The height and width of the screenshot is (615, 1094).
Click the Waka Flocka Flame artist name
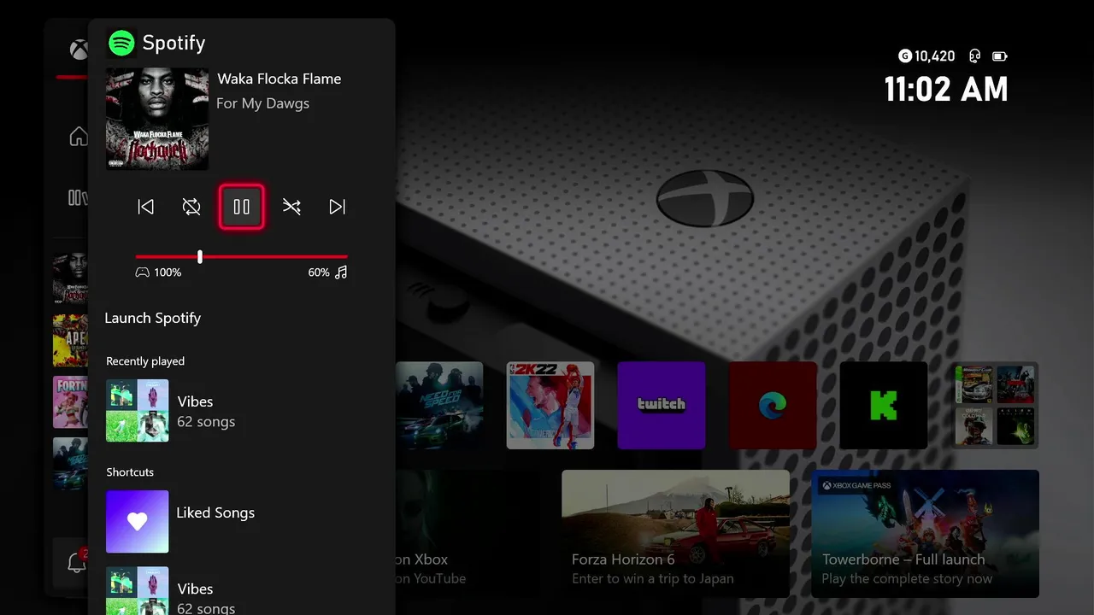(279, 79)
